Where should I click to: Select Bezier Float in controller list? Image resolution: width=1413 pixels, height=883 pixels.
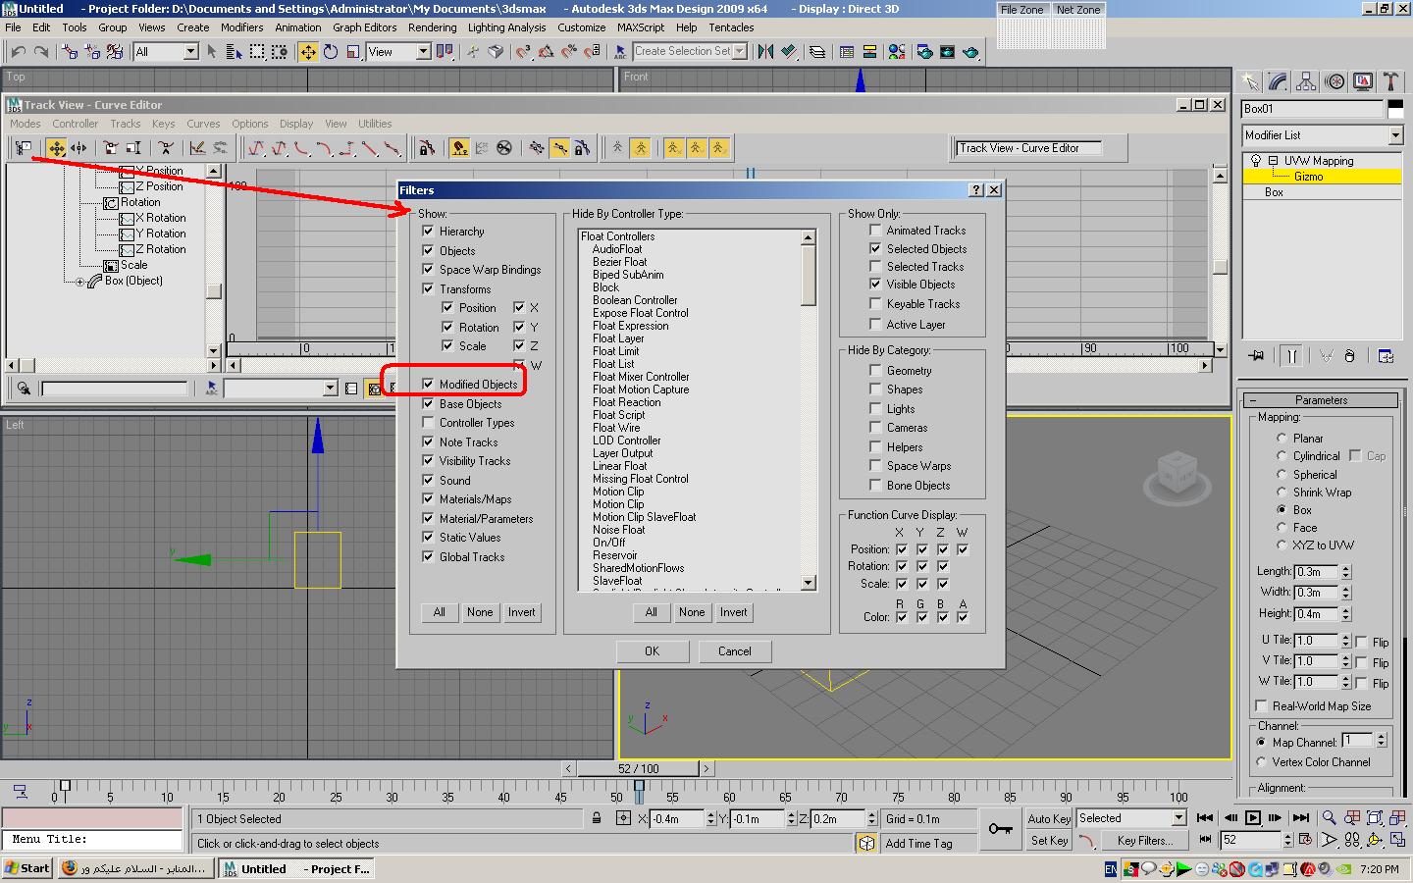(619, 262)
